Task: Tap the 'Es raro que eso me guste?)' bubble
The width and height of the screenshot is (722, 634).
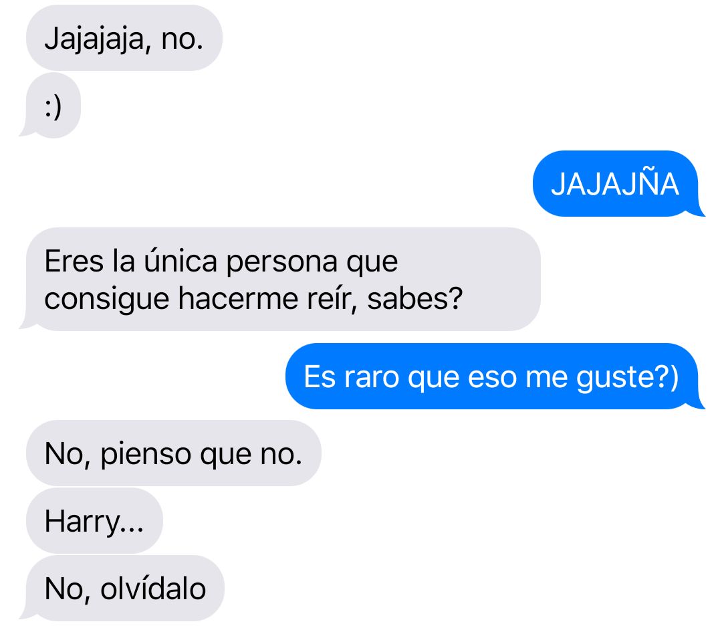Action: click(x=493, y=376)
